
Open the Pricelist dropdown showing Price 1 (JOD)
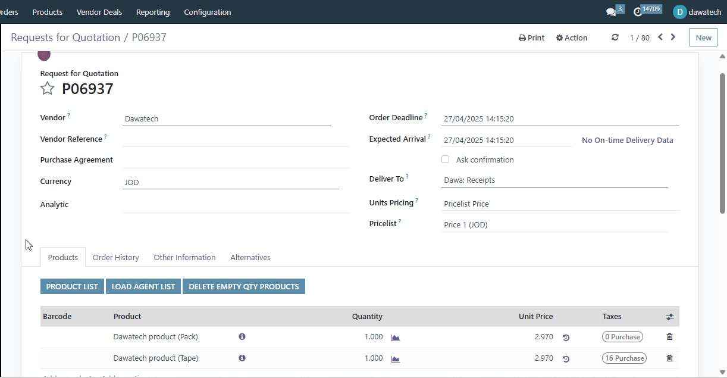coord(554,224)
